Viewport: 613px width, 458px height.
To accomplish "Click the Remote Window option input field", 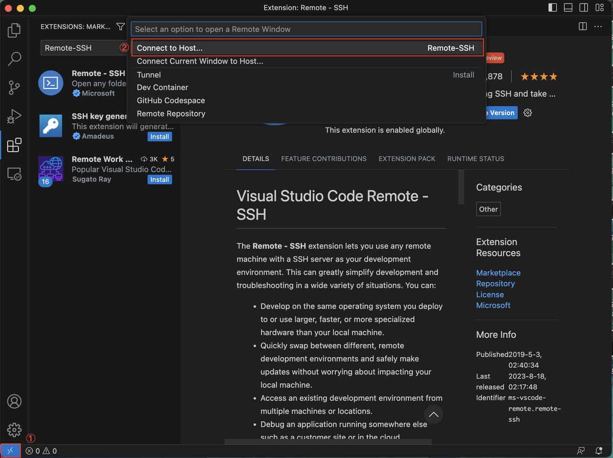I will coord(306,29).
